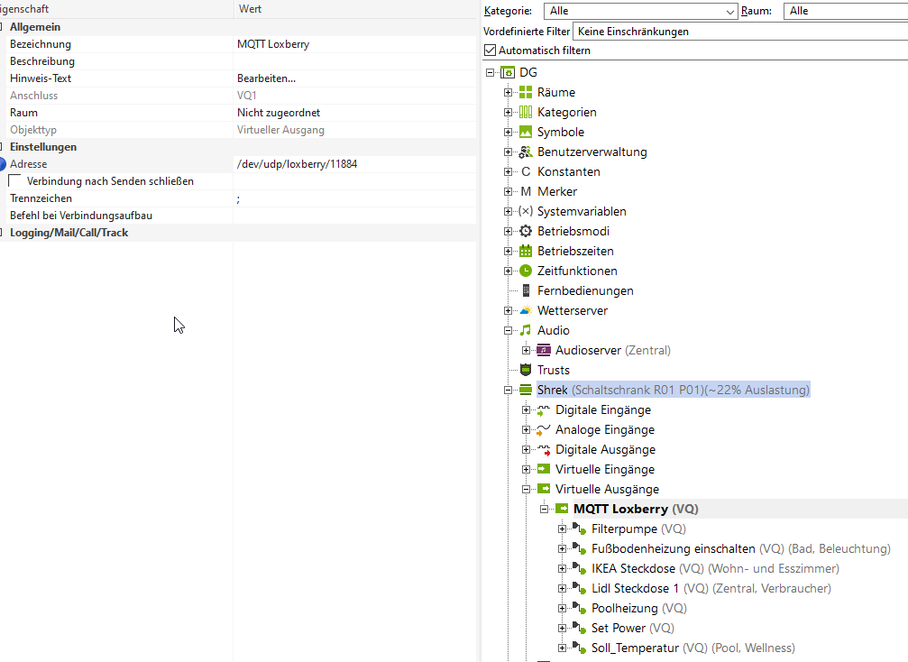The image size is (908, 662).
Task: Select IKEA Steckdose in the tree
Action: click(x=633, y=568)
